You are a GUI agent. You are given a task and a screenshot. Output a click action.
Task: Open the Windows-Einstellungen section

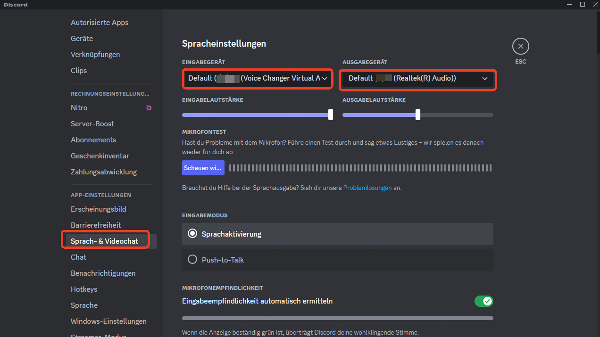click(x=108, y=321)
